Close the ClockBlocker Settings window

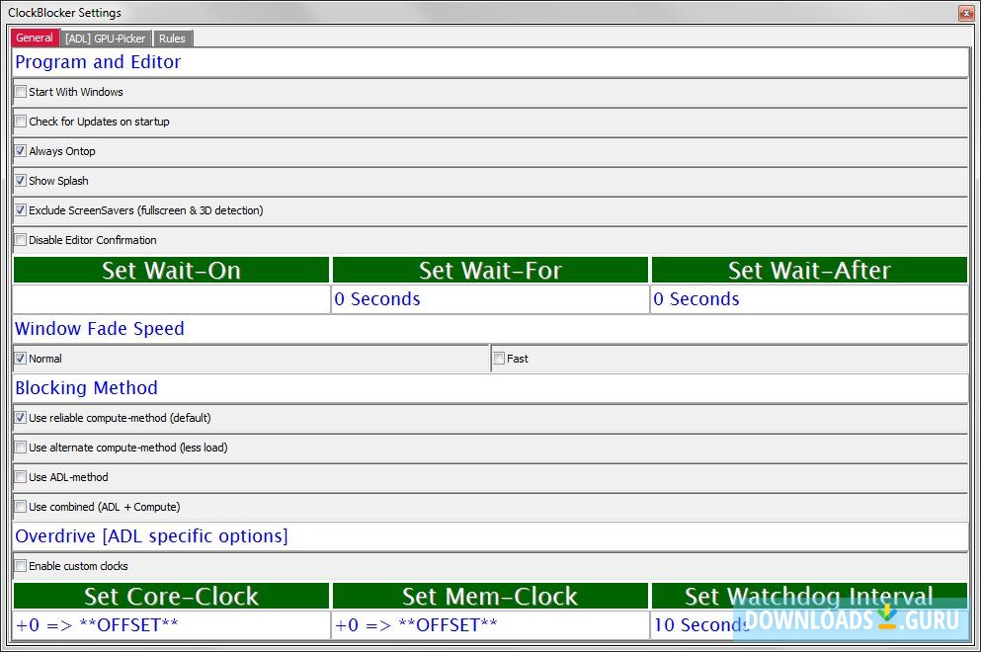click(966, 13)
